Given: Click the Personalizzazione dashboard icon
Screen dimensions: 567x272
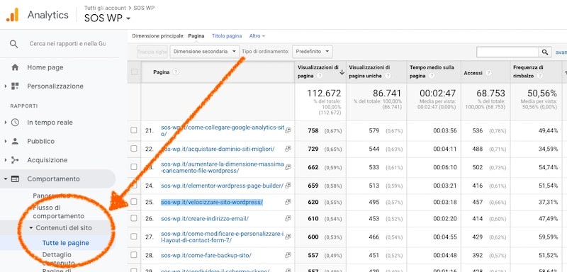Looking at the screenshot, I should point(15,86).
